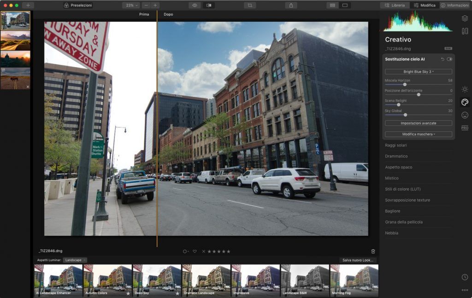Delete image with the trash icon

pos(373,252)
